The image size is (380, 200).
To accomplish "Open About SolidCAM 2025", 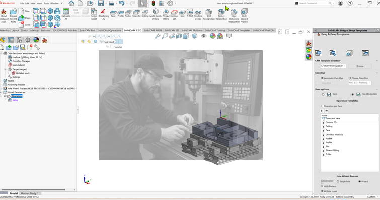I will click(x=4, y=16).
